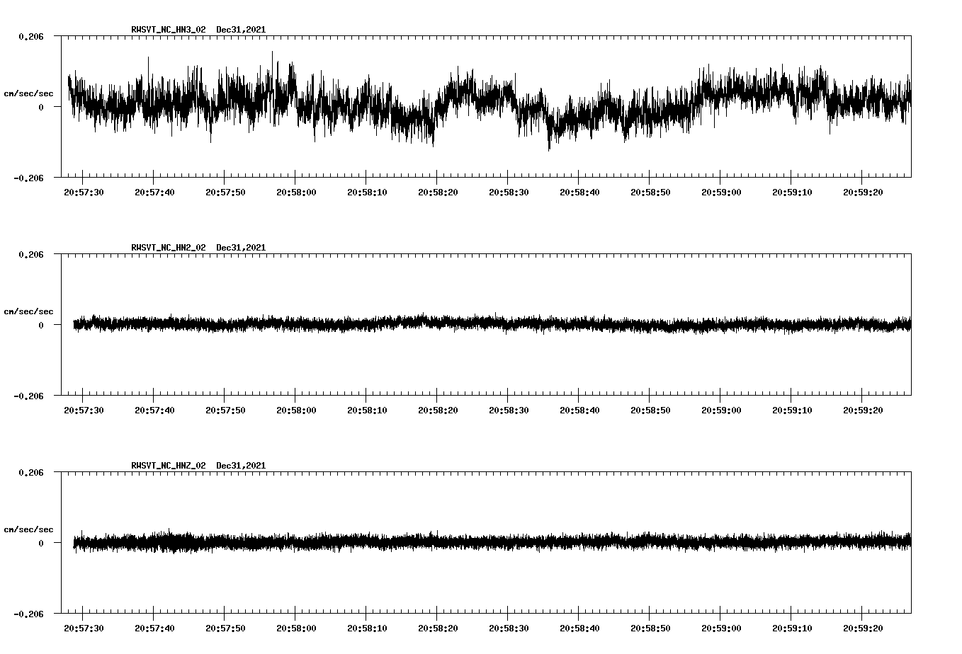
Task: Click 20:58:00 time label under HNZ plot
Action: point(297,628)
